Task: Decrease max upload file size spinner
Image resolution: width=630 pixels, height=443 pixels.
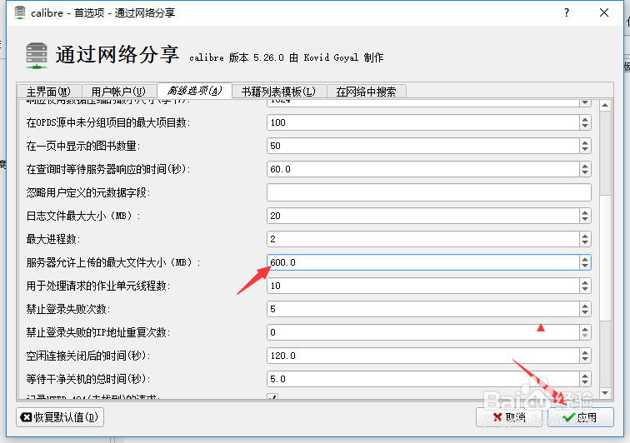Action: pyautogui.click(x=585, y=266)
